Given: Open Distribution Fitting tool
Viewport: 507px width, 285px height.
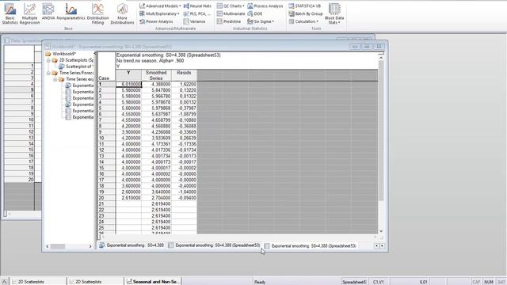Looking at the screenshot, I should [97, 13].
